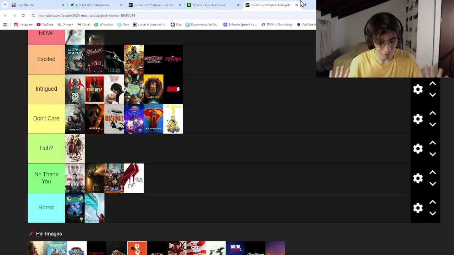Open Enhance Speech bookmark
This screenshot has height=255, width=454.
pyautogui.click(x=240, y=24)
